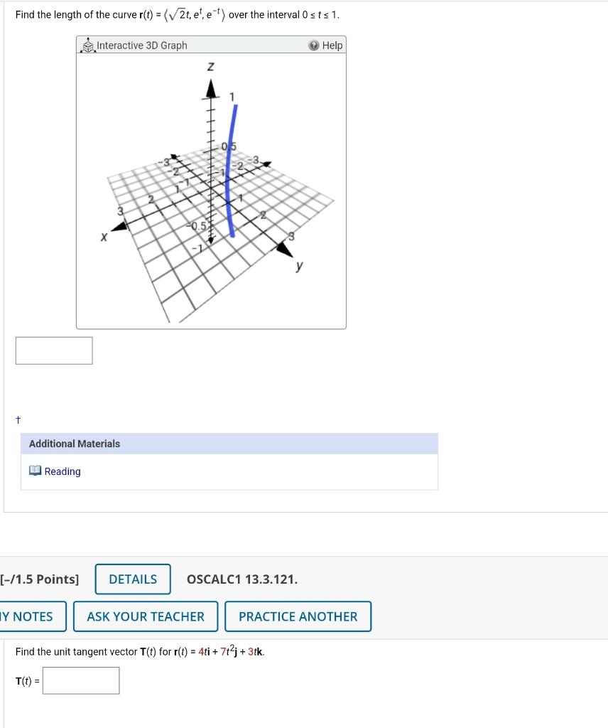Click ASK YOUR TEACHER

(145, 616)
